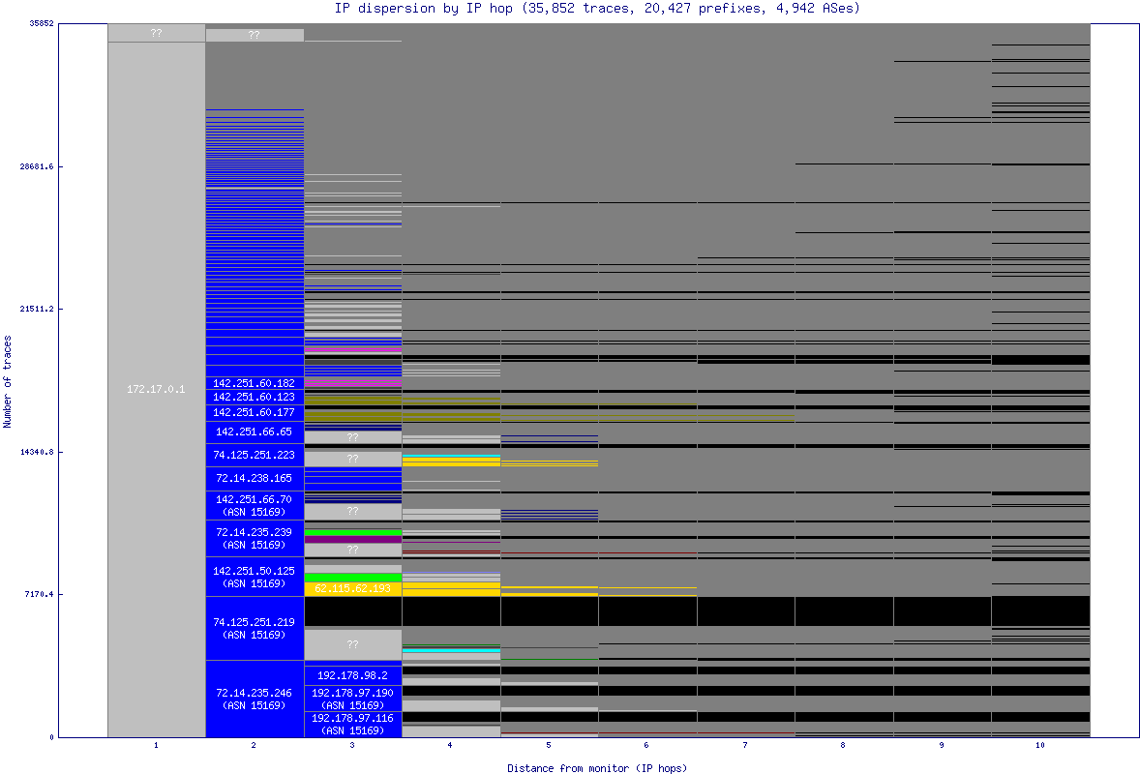Click the 72.14.238.165 block
This screenshot has height=774, width=1140.
click(x=255, y=478)
